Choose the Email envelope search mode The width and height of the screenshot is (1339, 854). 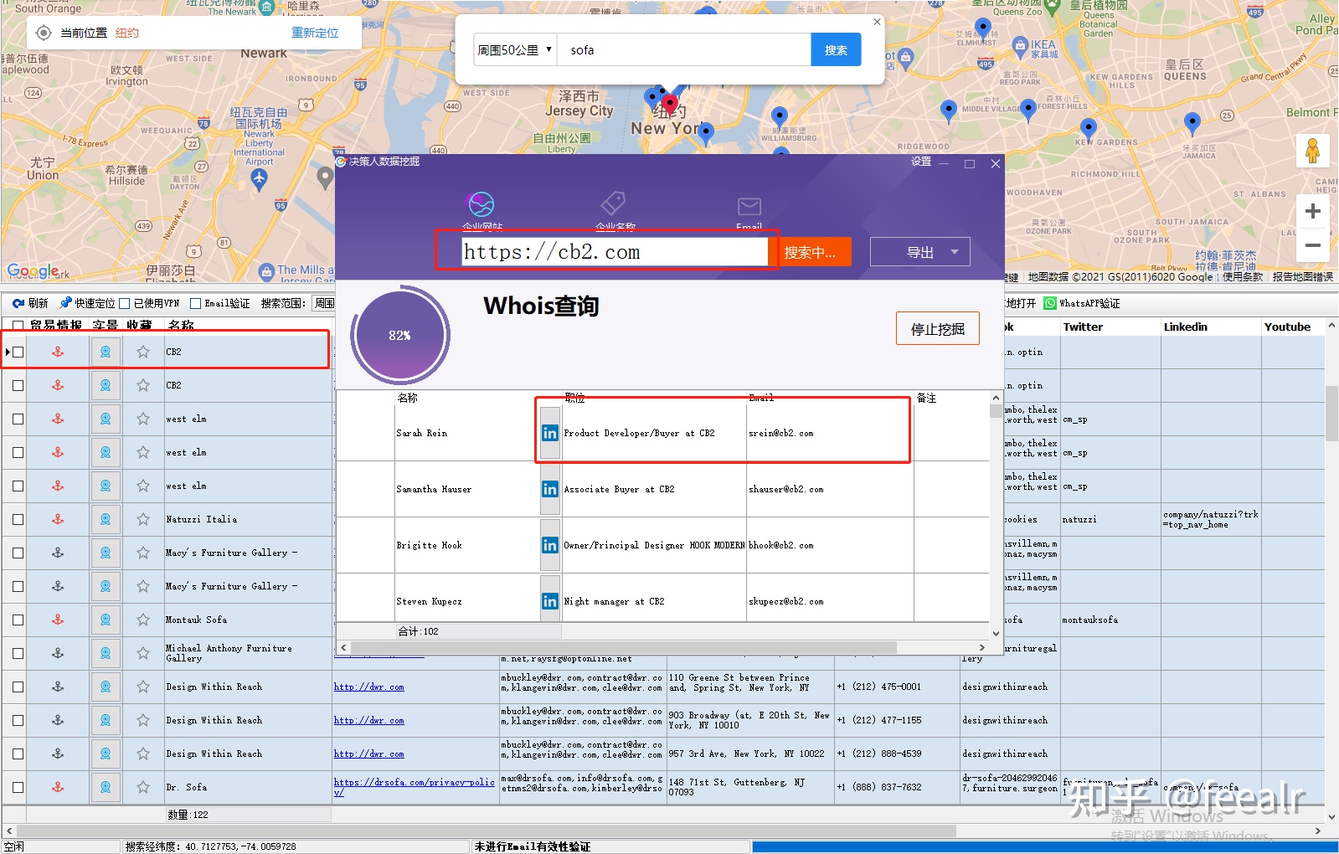pos(749,206)
